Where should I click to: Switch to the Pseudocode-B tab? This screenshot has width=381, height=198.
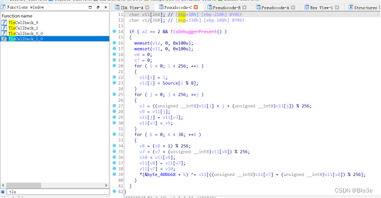click(x=227, y=8)
